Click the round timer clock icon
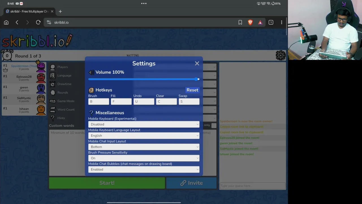This screenshot has width=362, height=204. coord(7,55)
